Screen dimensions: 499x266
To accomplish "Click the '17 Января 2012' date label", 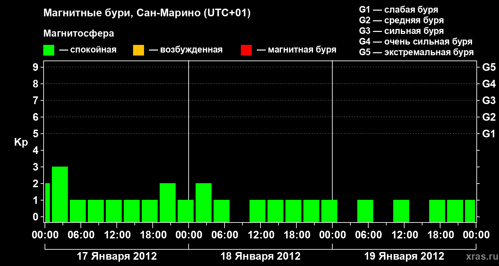I will [117, 256].
